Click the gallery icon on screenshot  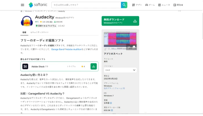(134, 47)
